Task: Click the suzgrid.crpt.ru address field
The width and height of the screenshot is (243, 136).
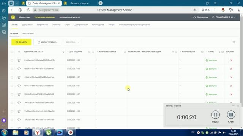Action: point(48,10)
